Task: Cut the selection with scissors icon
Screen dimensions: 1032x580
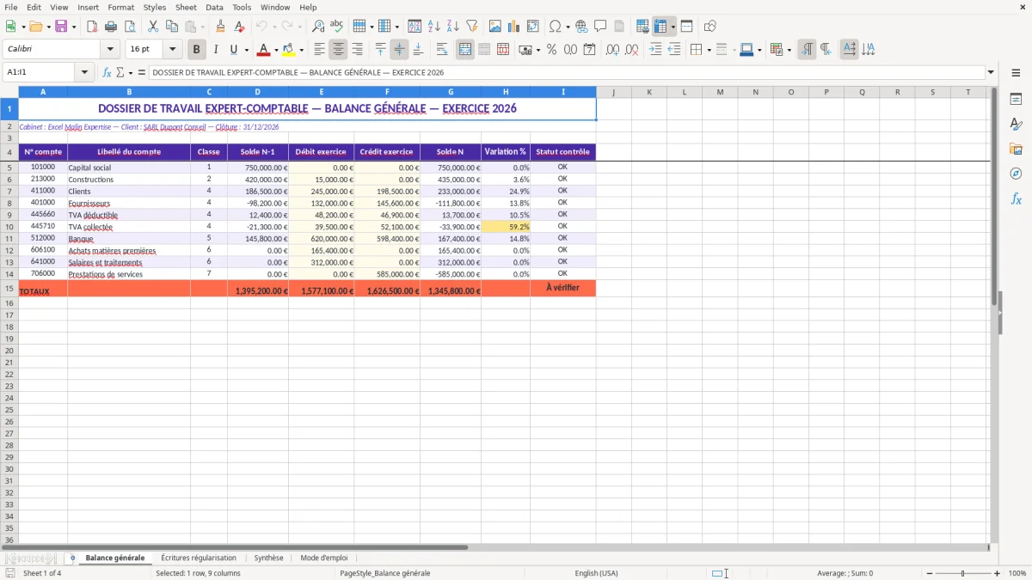Action: 153,27
